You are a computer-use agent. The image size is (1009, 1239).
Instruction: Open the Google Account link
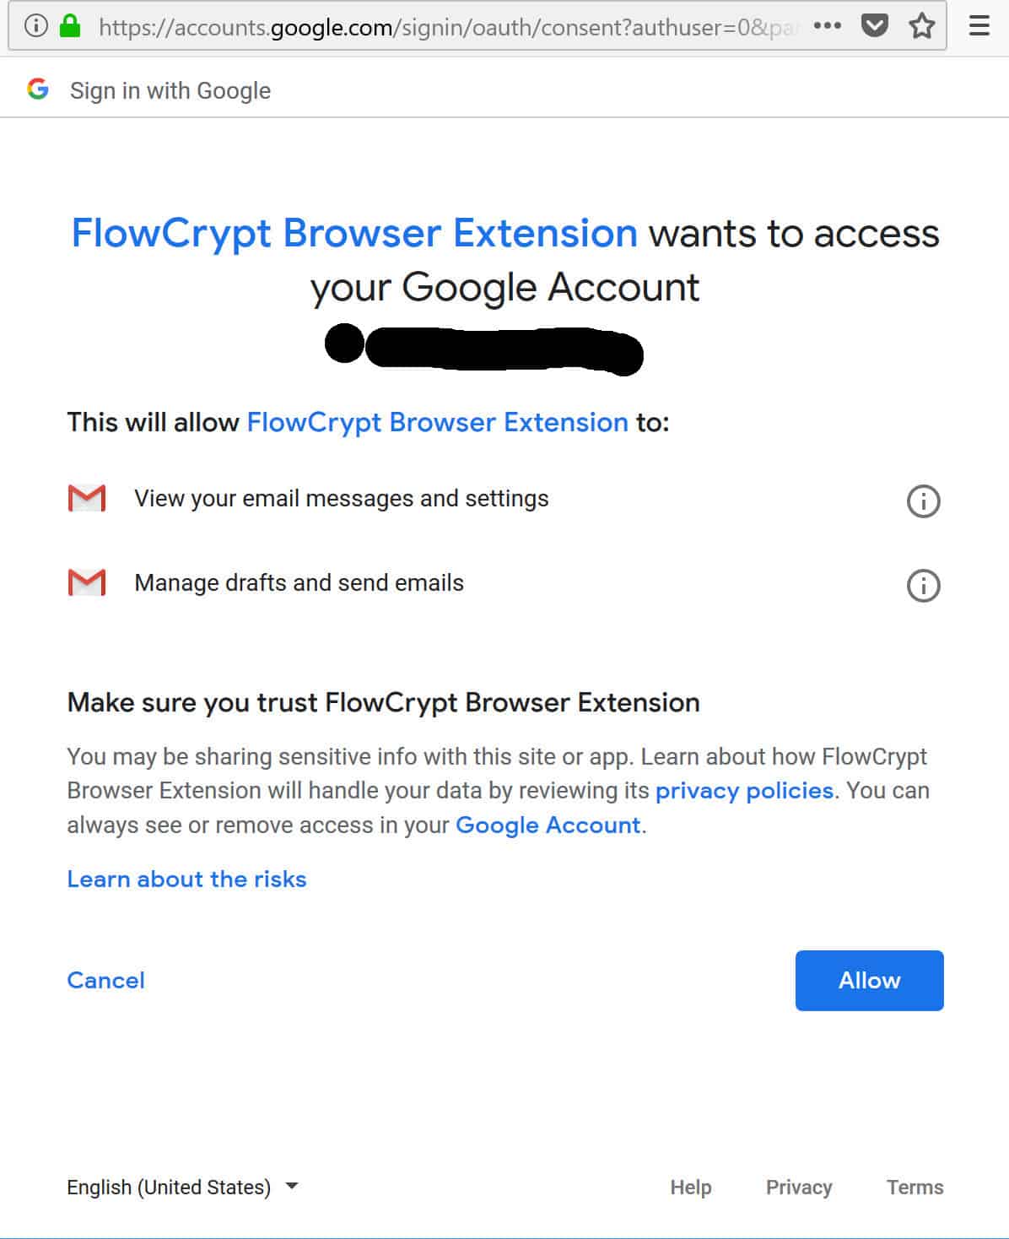pos(548,825)
